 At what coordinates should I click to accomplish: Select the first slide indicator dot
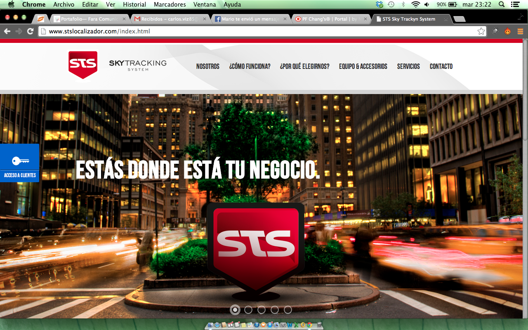tap(235, 309)
